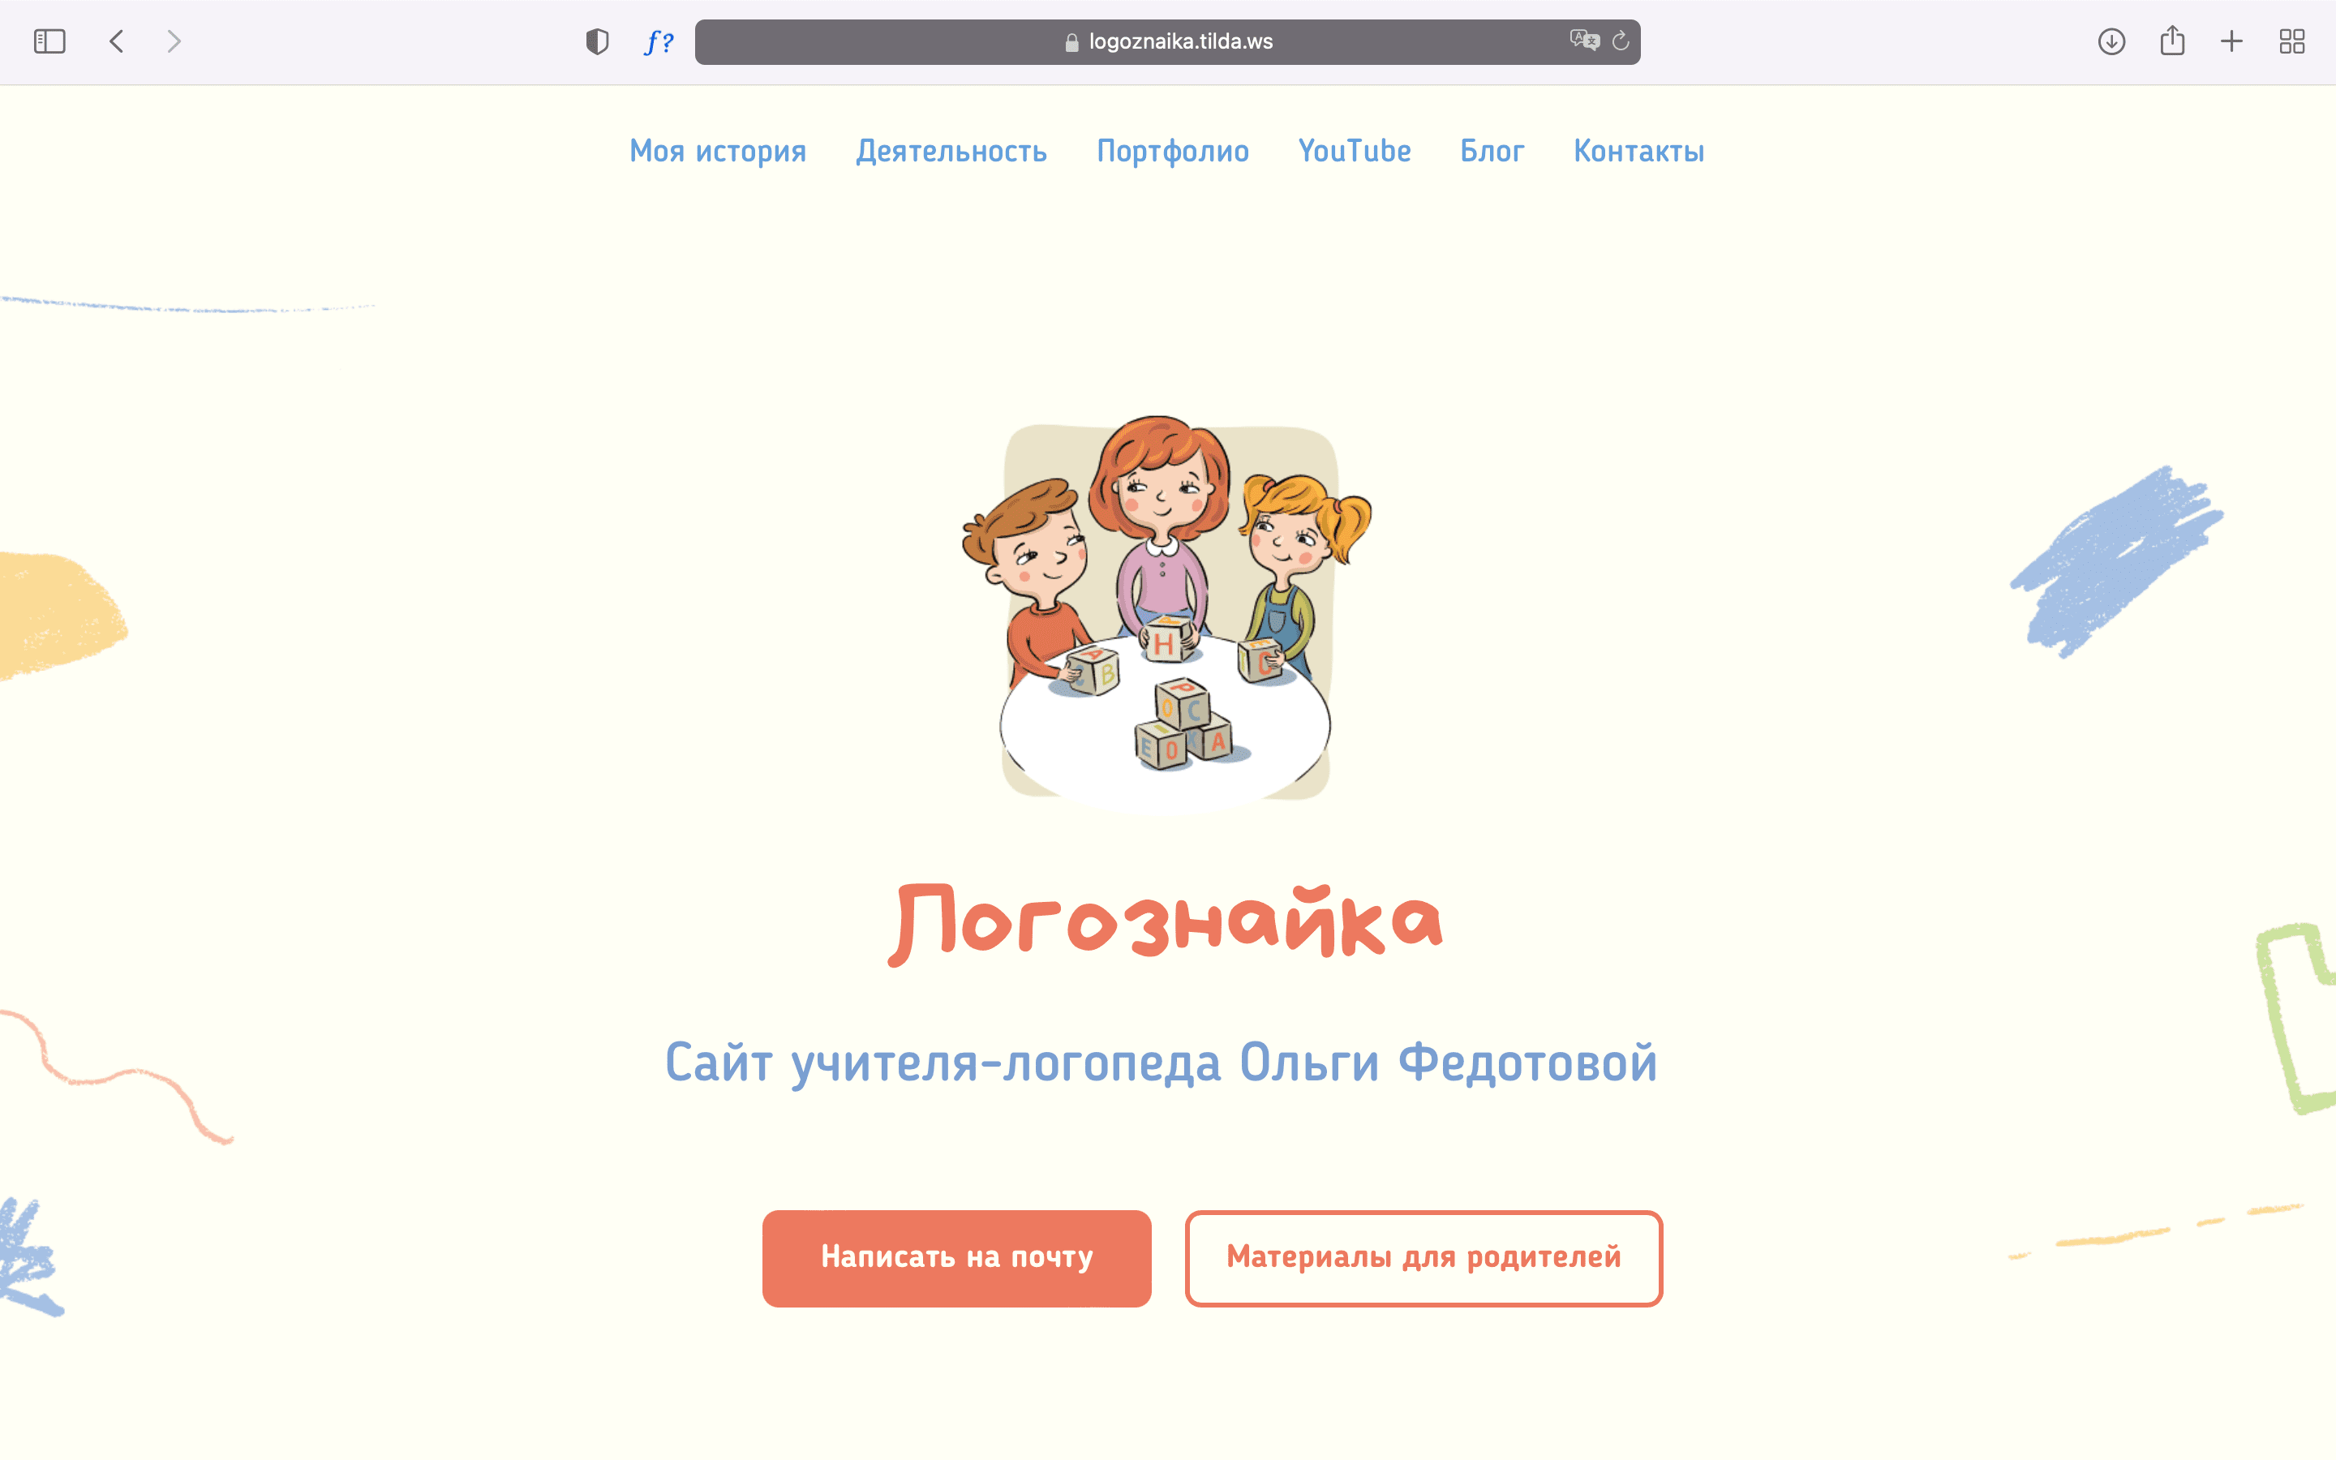
Task: Open the privacy shield report icon
Action: click(598, 41)
